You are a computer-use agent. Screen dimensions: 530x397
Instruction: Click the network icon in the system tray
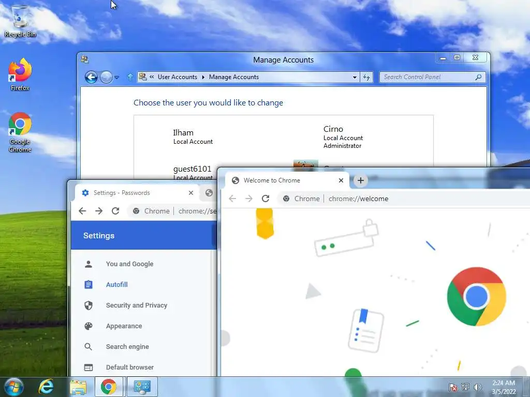coord(465,387)
